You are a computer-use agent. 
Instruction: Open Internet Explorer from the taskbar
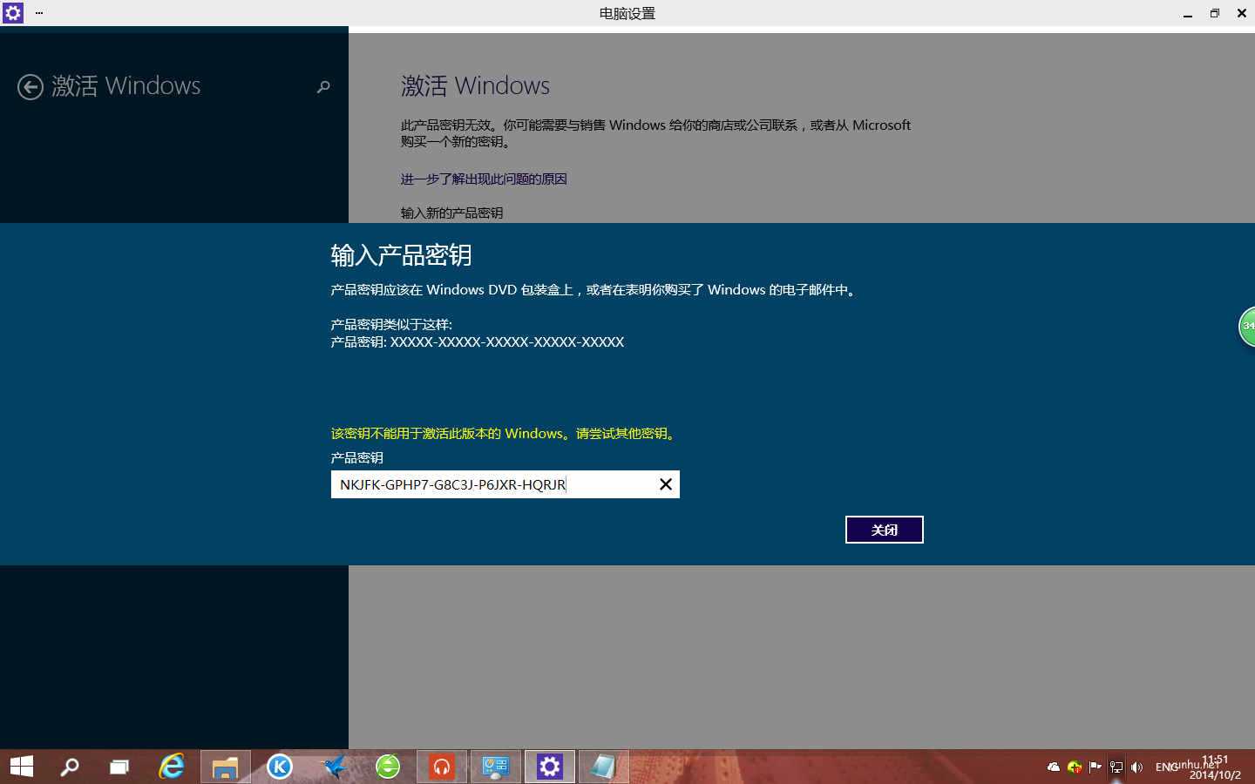tap(171, 767)
